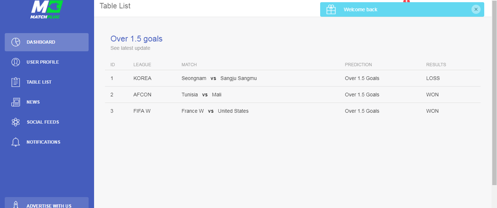Select the Tunisia vs Mali row
497x208 pixels.
(x=293, y=95)
